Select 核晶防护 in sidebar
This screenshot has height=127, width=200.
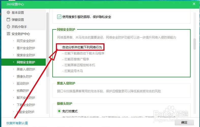(23, 90)
